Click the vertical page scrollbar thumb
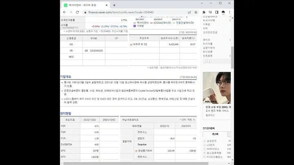This screenshot has height=165, width=294. 232,57
